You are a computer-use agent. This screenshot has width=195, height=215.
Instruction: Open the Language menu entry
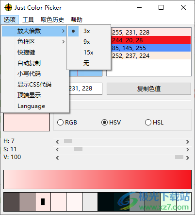[x=34, y=106]
